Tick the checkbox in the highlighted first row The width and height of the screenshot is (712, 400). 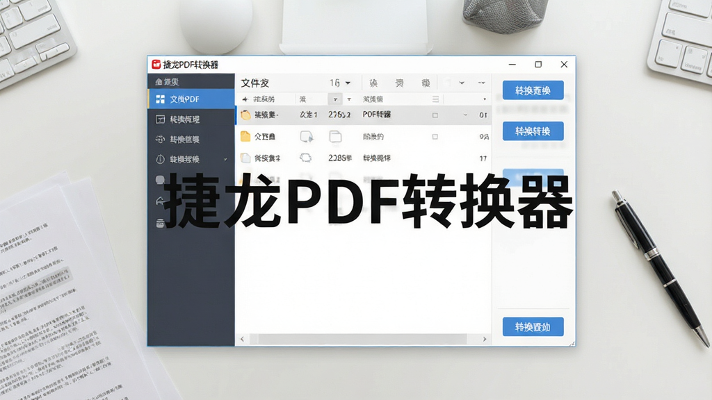tap(435, 115)
